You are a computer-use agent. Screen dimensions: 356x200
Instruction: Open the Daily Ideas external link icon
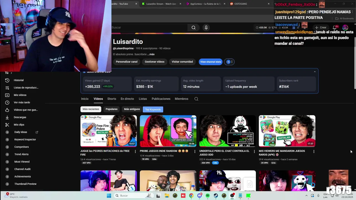[x=37, y=132]
